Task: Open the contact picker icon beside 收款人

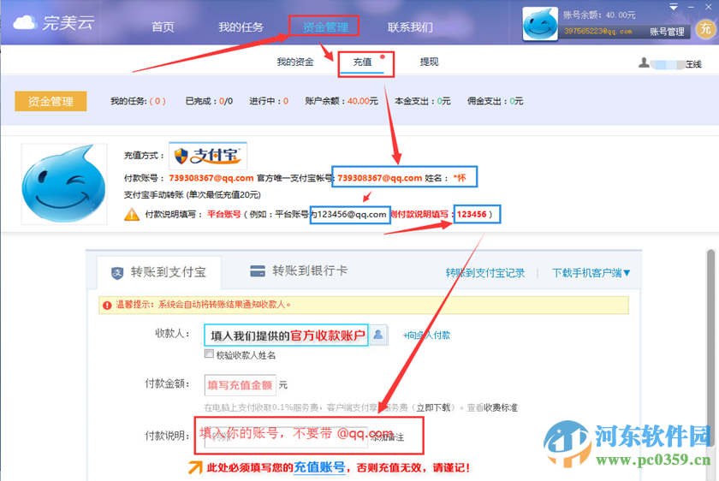Action: 378,336
